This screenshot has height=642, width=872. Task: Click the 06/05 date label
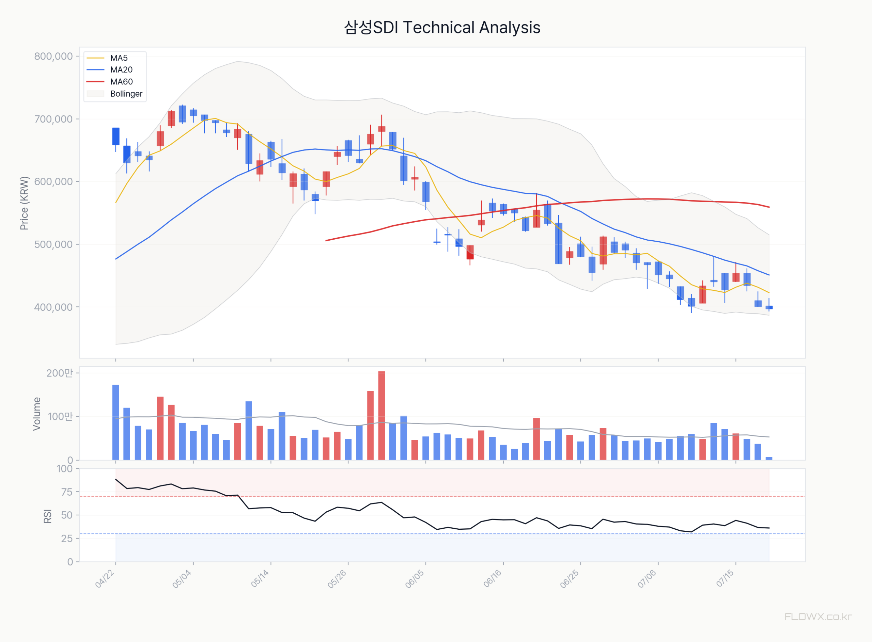(x=415, y=579)
